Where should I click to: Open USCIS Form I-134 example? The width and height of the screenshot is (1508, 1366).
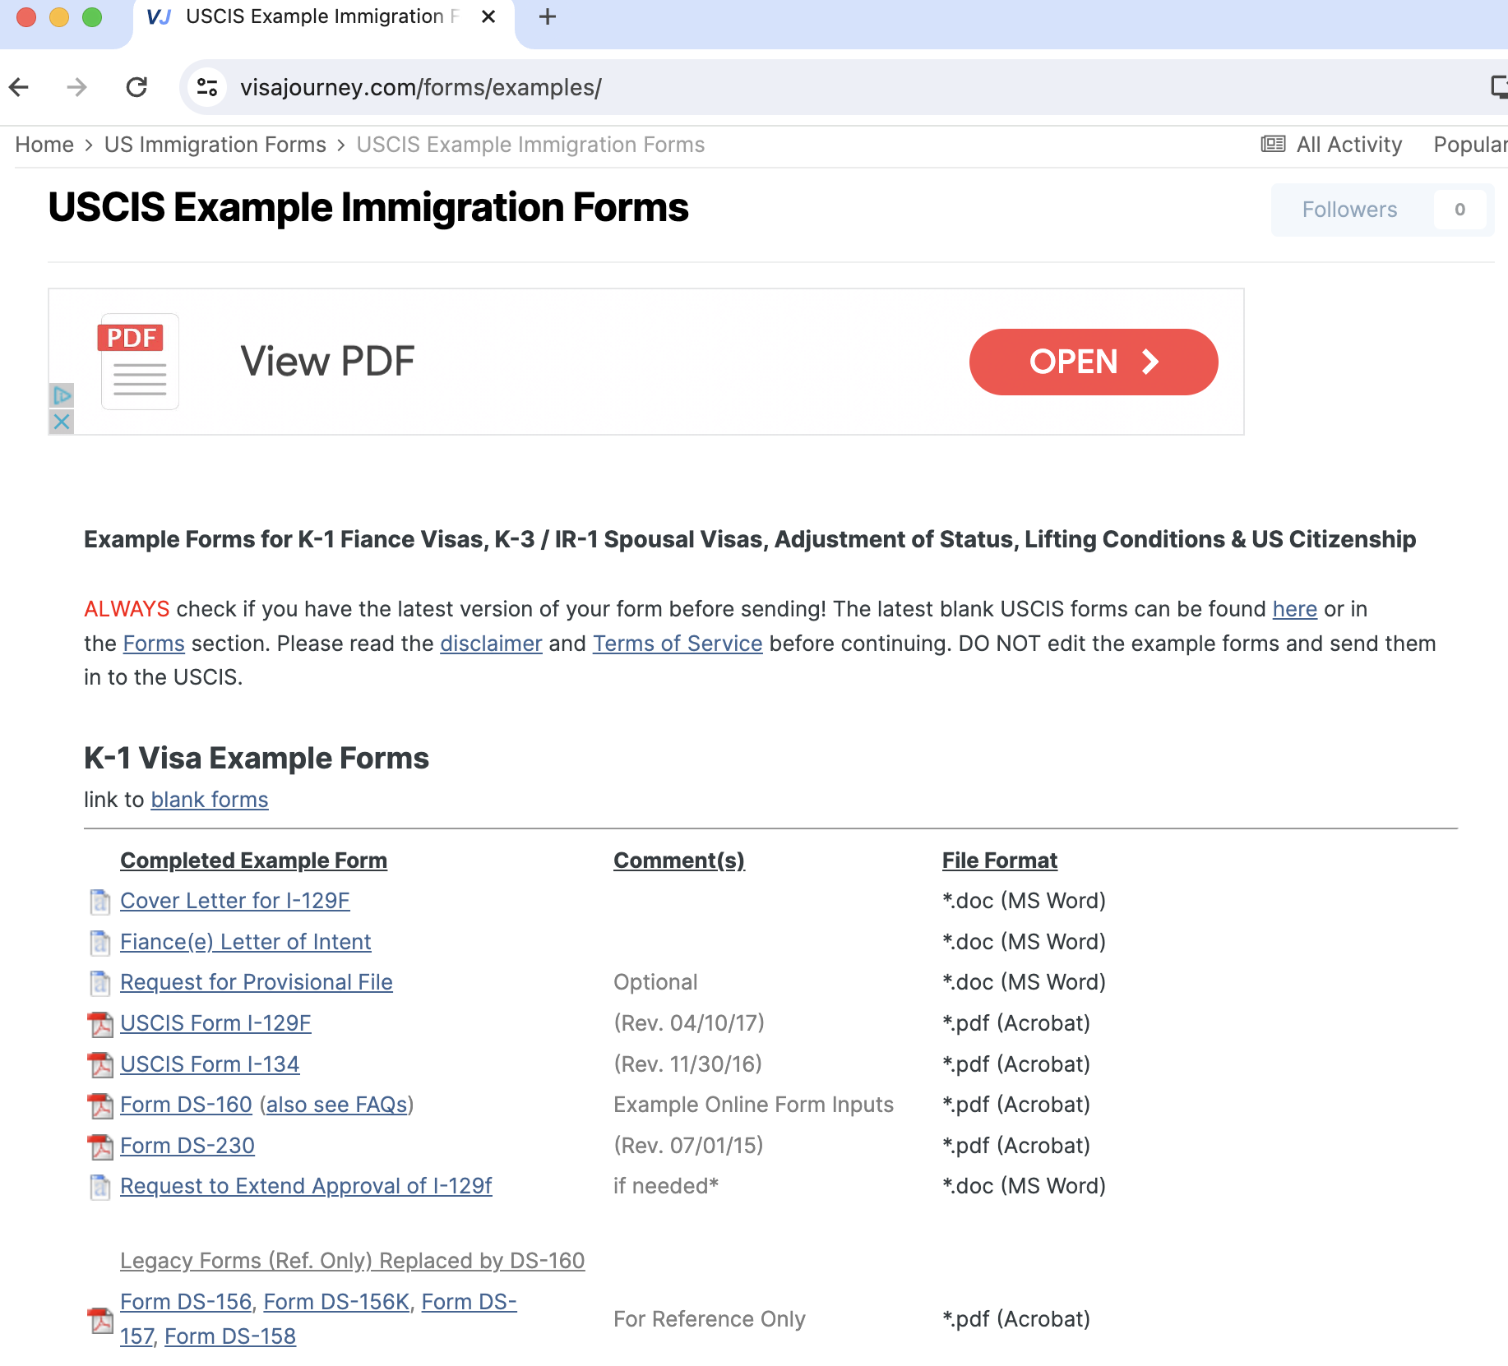click(x=210, y=1064)
